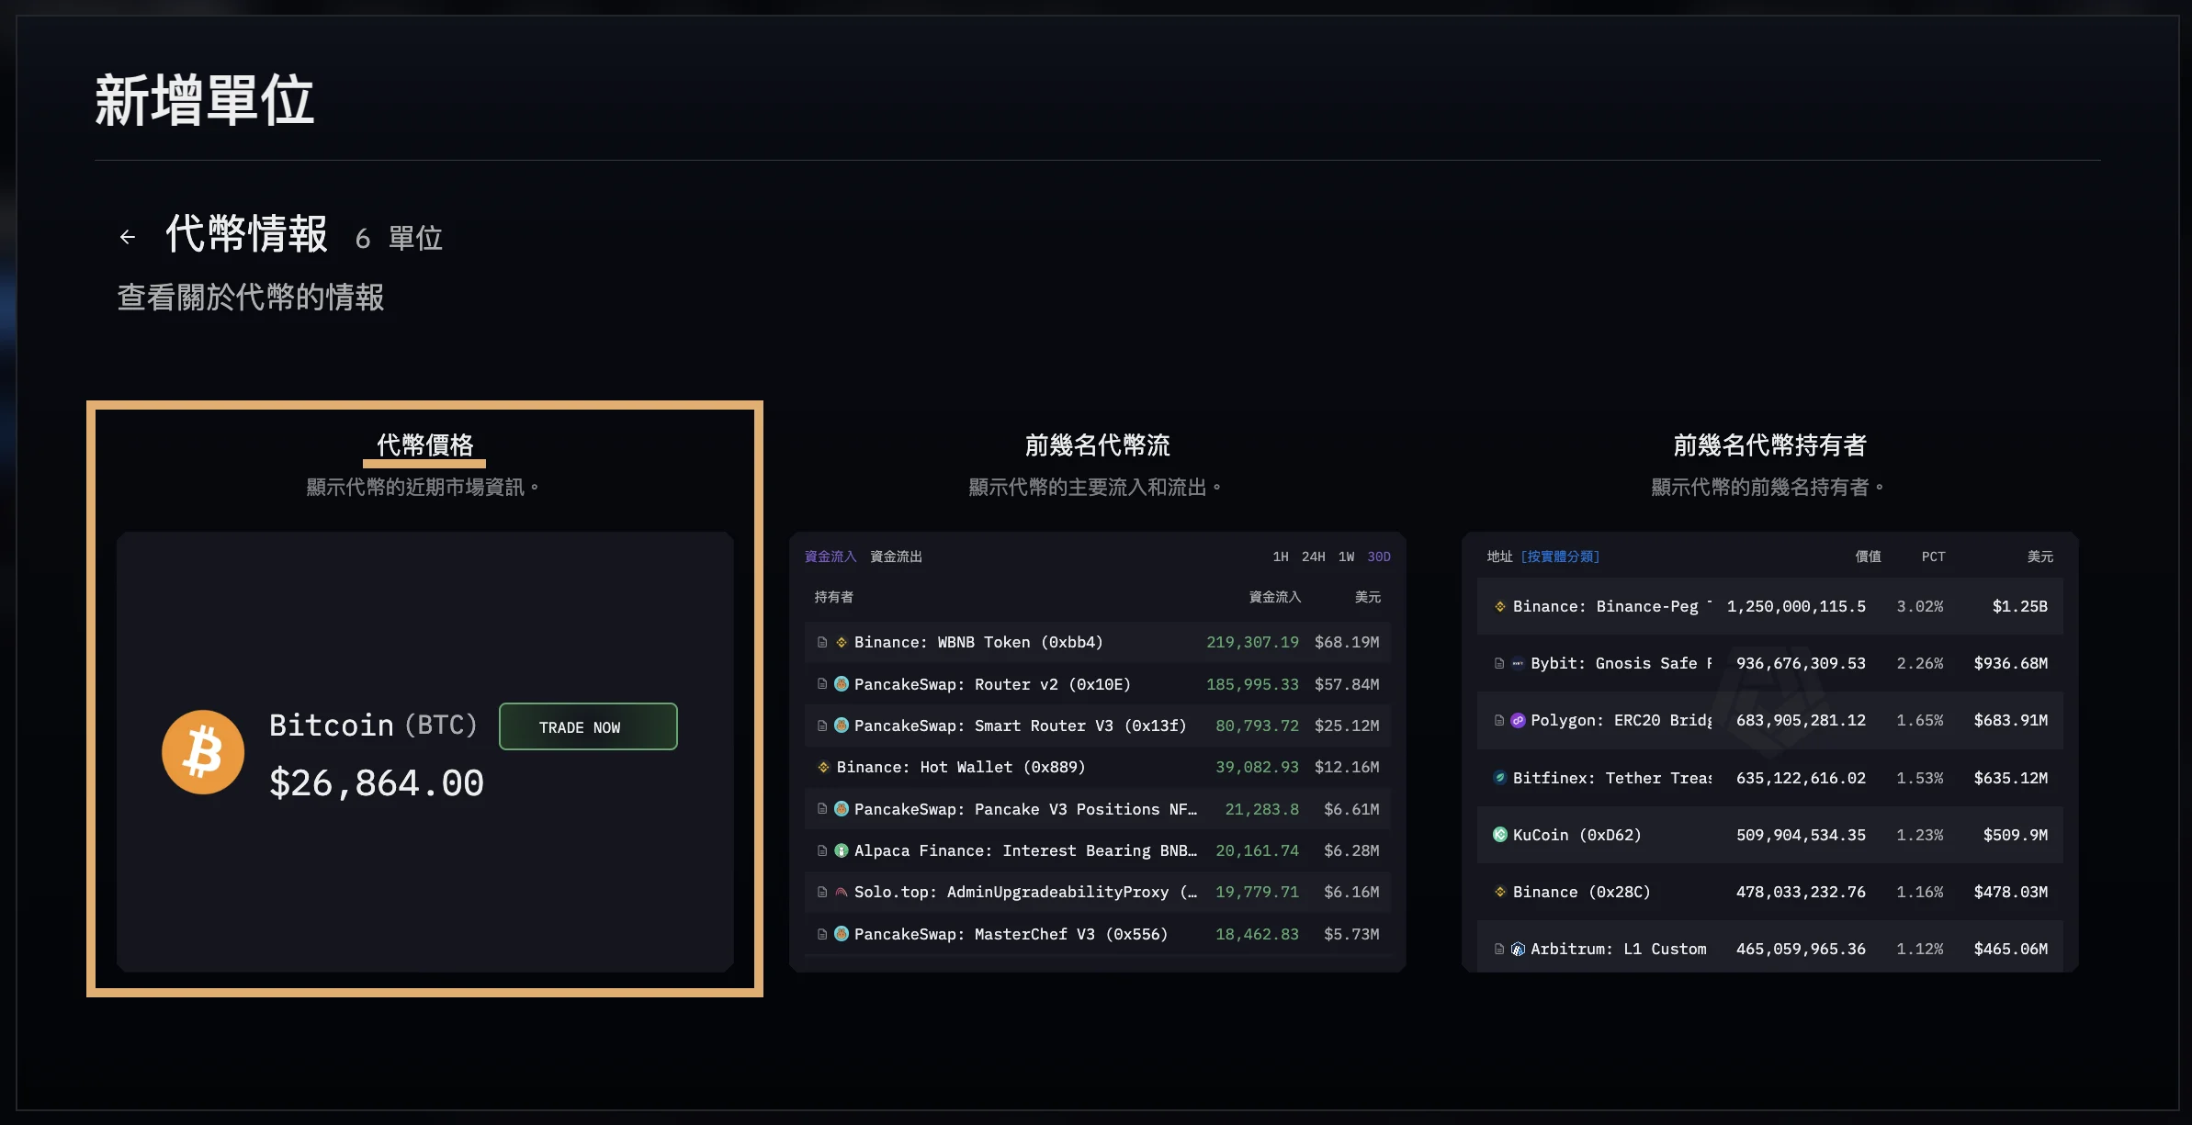The image size is (2192, 1125).
Task: Click the Bitcoin (BTC) token name
Action: click(x=373, y=725)
